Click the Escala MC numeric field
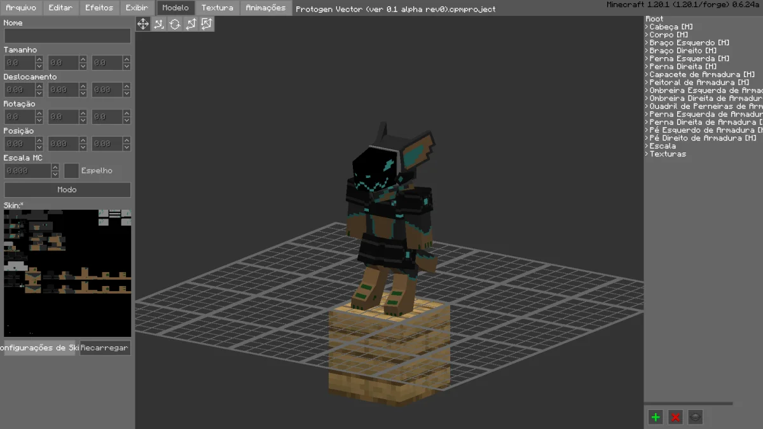This screenshot has width=763, height=429. (x=28, y=171)
